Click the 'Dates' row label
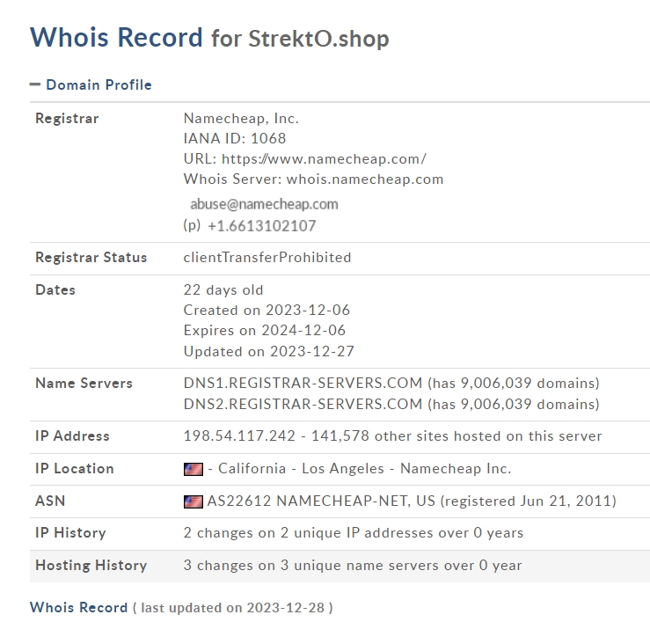This screenshot has height=622, width=650. click(x=55, y=289)
